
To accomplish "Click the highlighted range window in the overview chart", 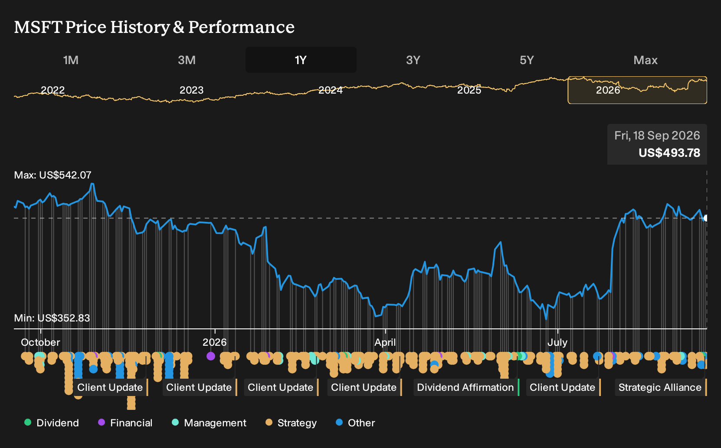I will tap(637, 90).
